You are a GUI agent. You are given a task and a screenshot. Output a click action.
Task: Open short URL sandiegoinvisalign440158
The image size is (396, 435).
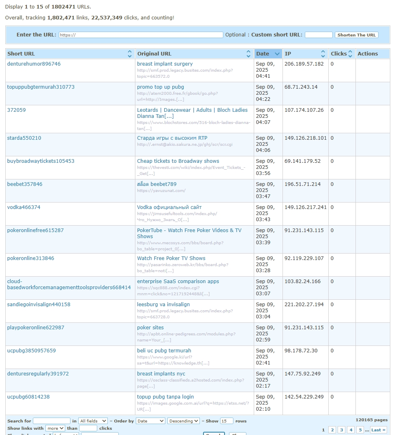coord(39,304)
